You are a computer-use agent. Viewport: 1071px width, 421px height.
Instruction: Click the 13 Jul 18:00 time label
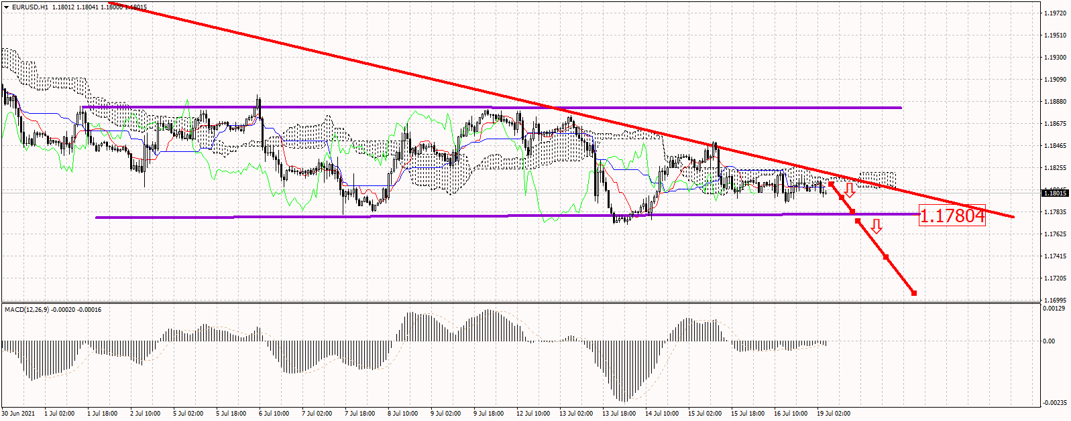point(619,414)
